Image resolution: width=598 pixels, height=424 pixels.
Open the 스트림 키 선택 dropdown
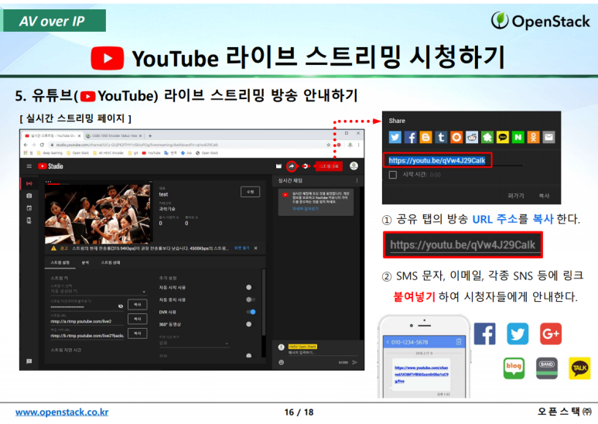pyautogui.click(x=98, y=291)
